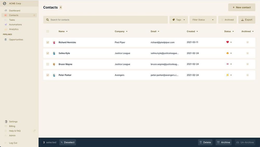The width and height of the screenshot is (260, 147).
Task: Uncheck Richard Henricks' row checkbox
Action: 48,42
